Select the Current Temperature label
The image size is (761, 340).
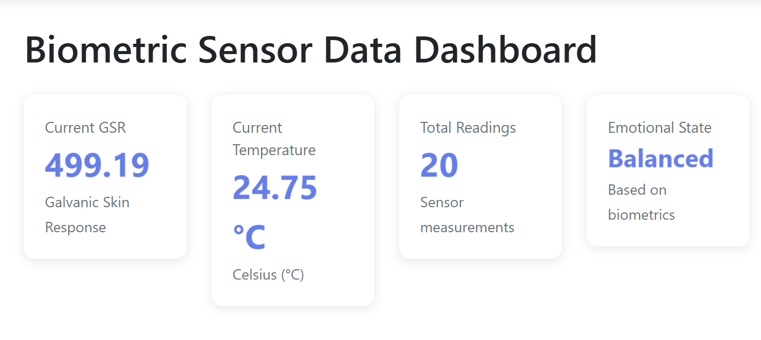pos(274,139)
